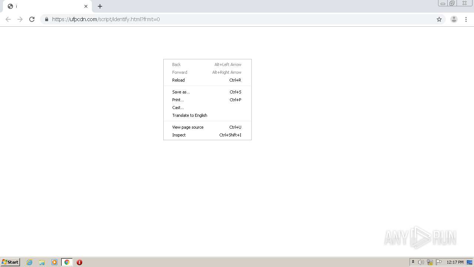Restore down the Chrome window
The height and width of the screenshot is (267, 474).
point(452,3)
